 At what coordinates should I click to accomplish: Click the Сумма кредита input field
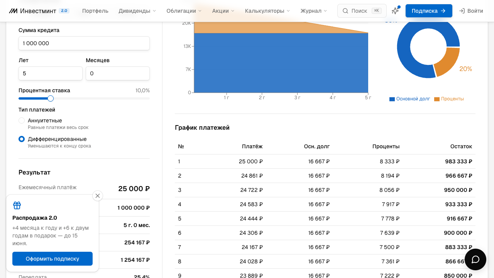pos(84,43)
